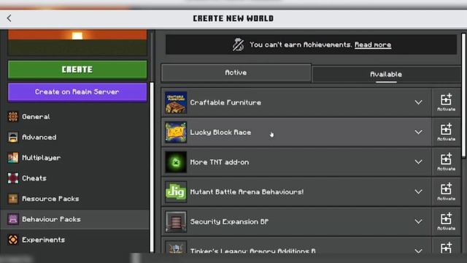The width and height of the screenshot is (467, 263).
Task: Activate Mutant Battle Arena Behaviours pack
Action: coord(446,191)
